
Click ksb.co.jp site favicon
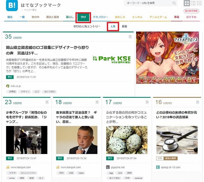tap(8, 86)
